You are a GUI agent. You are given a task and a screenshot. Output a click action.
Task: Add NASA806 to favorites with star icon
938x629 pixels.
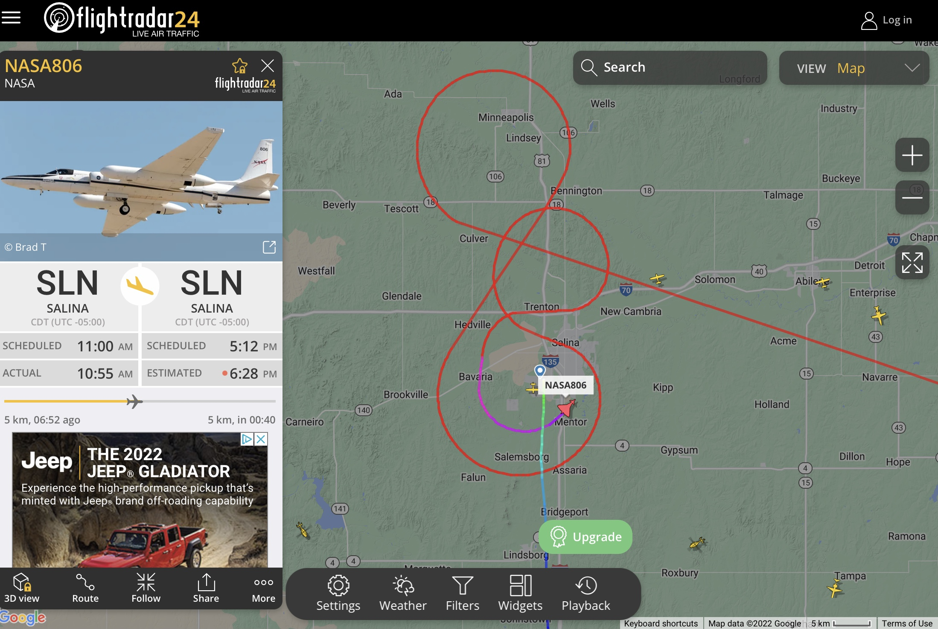tap(239, 66)
